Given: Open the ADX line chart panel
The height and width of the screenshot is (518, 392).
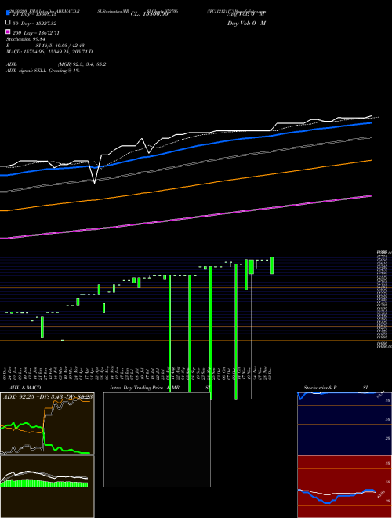Looking at the screenshot, I should [47, 424].
